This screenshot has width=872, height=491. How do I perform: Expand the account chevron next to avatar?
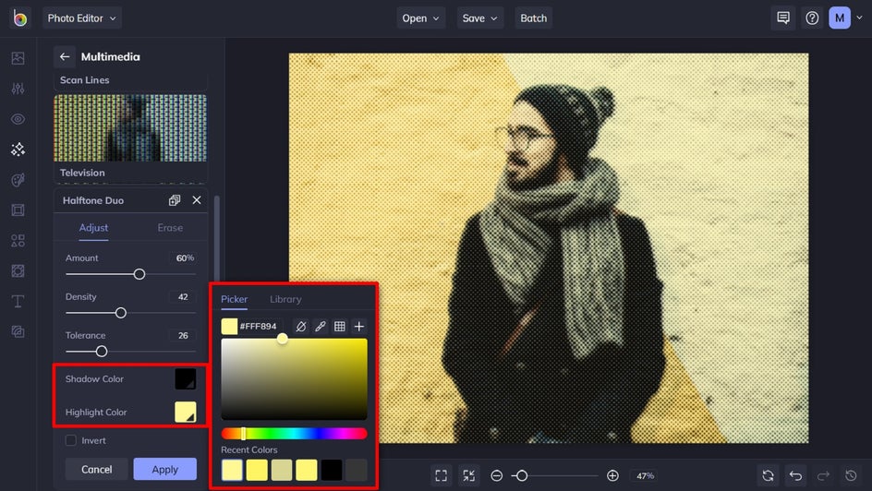[860, 18]
